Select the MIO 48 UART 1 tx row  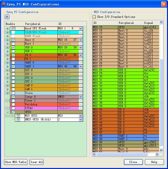[126, 136]
